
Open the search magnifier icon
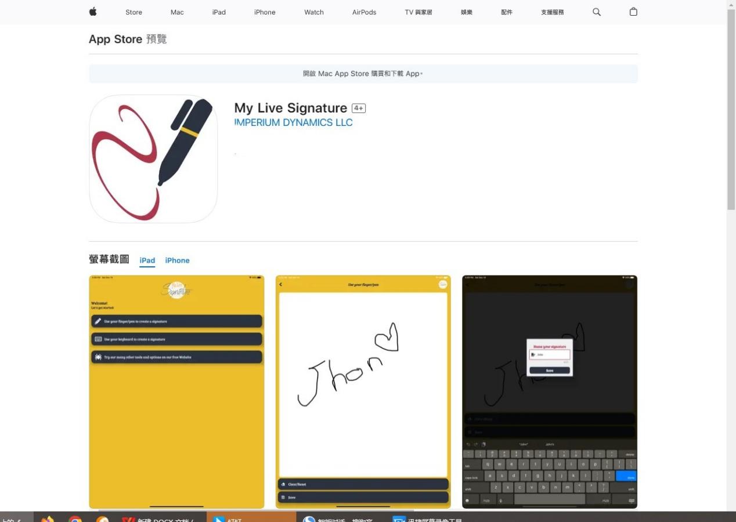coord(596,12)
